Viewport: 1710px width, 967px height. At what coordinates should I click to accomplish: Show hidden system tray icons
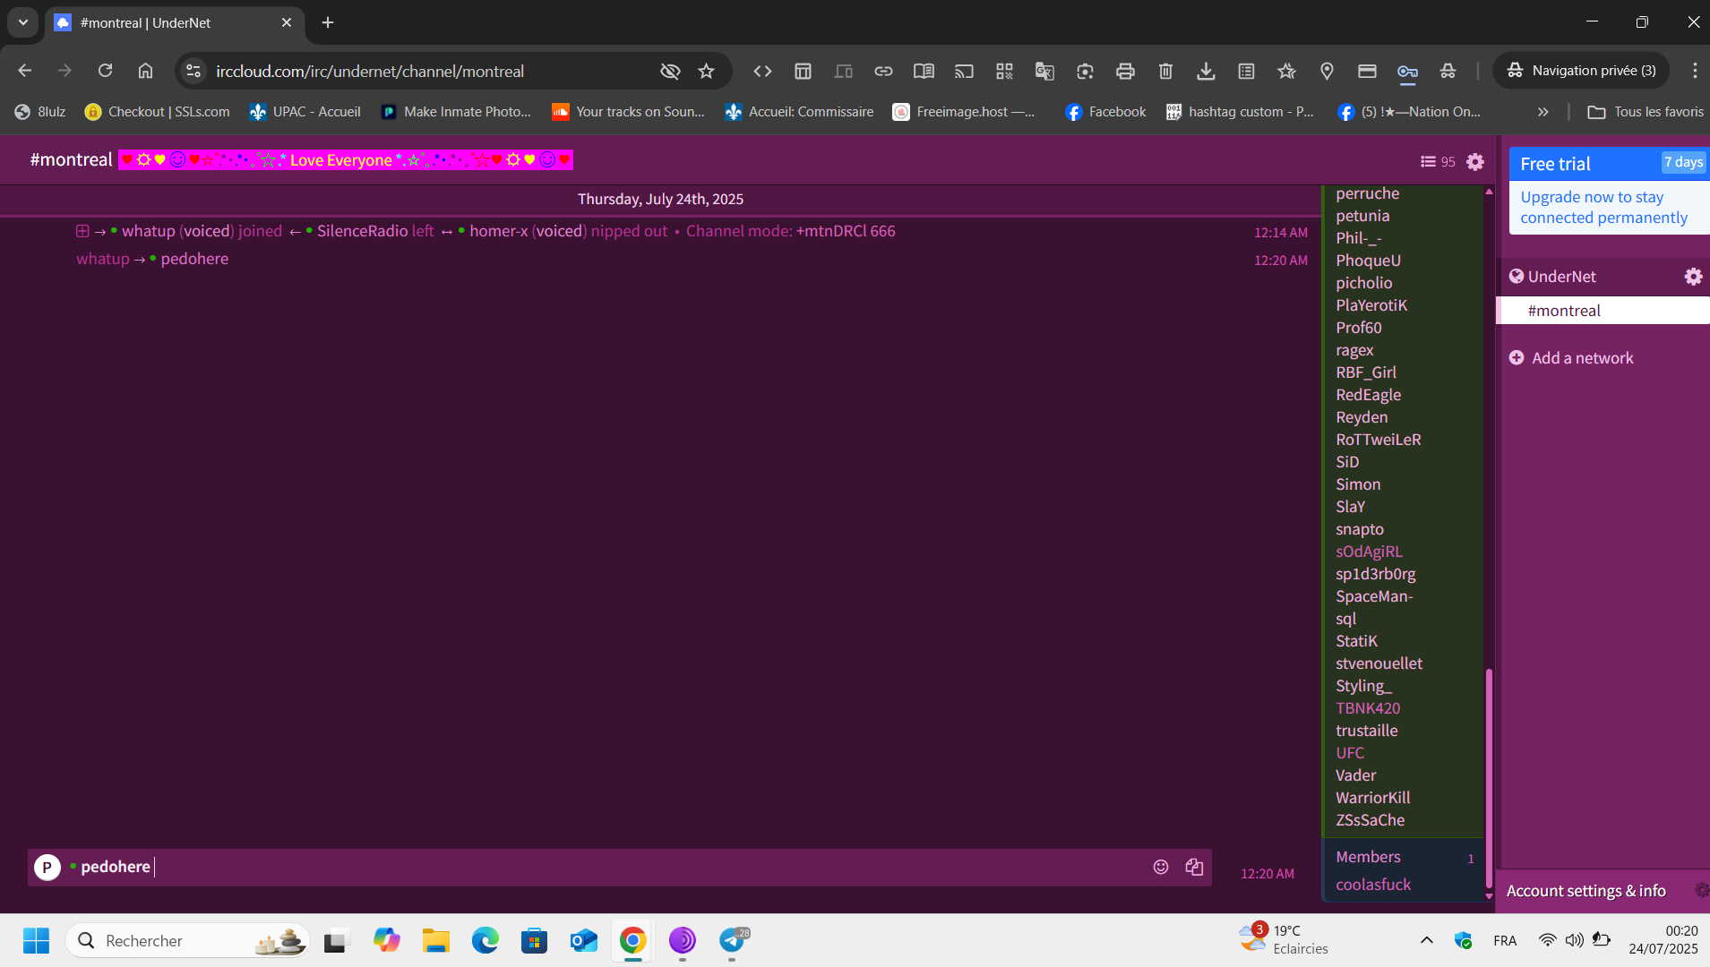(1426, 940)
